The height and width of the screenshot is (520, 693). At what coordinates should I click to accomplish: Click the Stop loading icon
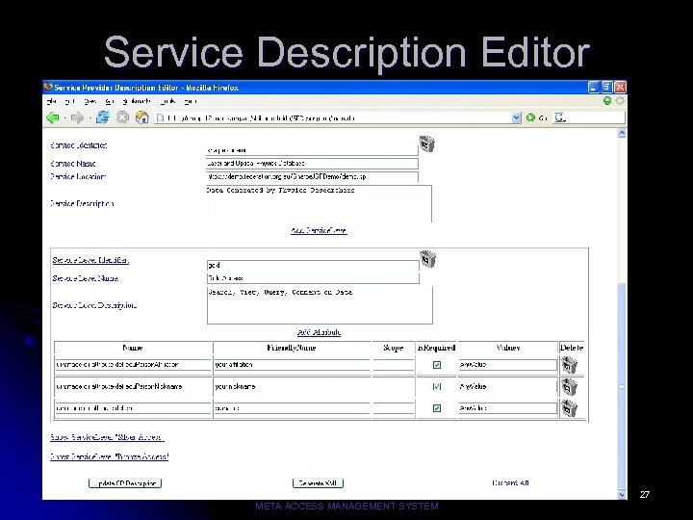(x=122, y=117)
